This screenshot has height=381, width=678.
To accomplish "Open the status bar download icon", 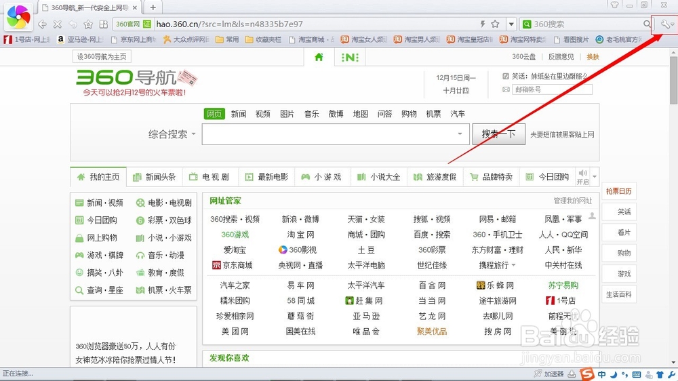I will (572, 374).
